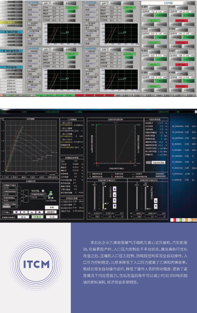Image resolution: width=197 pixels, height=313 pixels.
Task: Click the bottom down arrow beside inlet pressure bar
Action: (115, 206)
